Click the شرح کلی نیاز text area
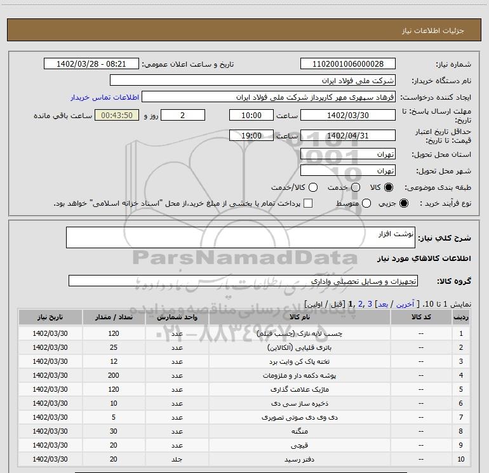This screenshot has height=473, width=489. (x=241, y=237)
